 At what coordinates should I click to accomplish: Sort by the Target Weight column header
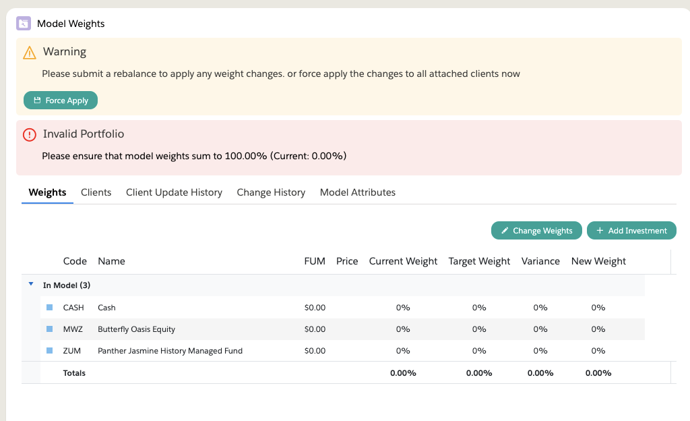click(479, 261)
